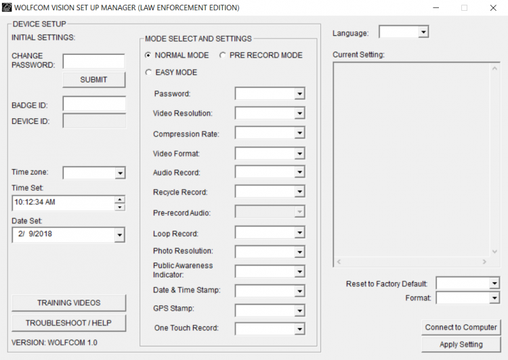Increase time with the Time Set up arrow

coord(120,200)
